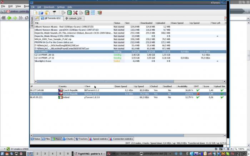Click the home icon in the taskbar
Screen dimensions: 250x156
pyautogui.click(x=7, y=154)
